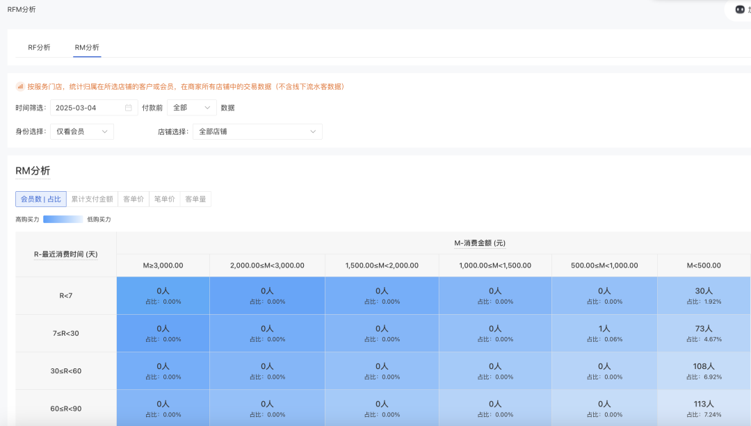The width and height of the screenshot is (751, 426).
Task: Select the 累计支付金额 metric
Action: point(92,199)
